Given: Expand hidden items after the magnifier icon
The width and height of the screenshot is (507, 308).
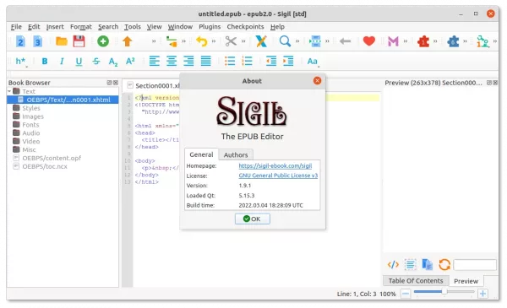Looking at the screenshot, I should click(297, 41).
